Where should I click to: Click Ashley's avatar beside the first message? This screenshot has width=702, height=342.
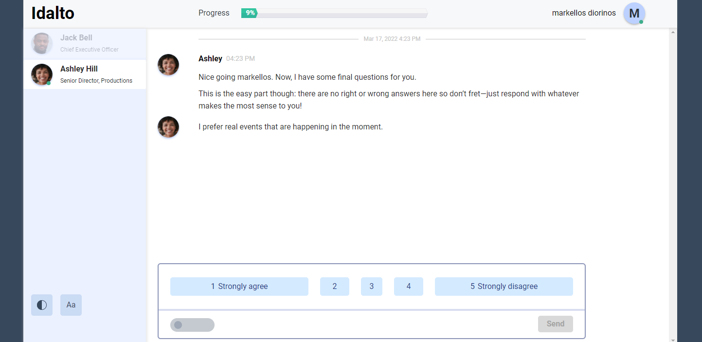pos(168,65)
